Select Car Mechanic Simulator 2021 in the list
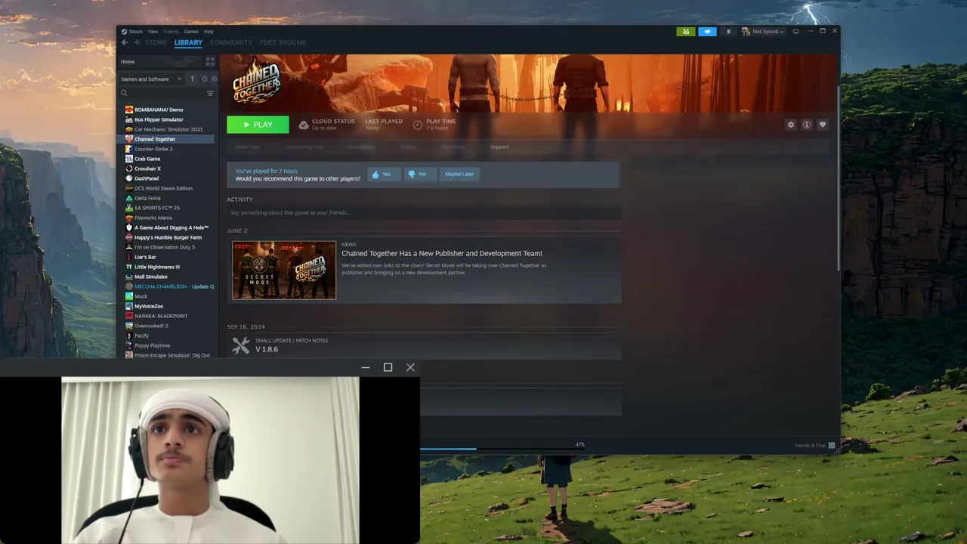Screen dimensions: 967x544 [x=168, y=129]
